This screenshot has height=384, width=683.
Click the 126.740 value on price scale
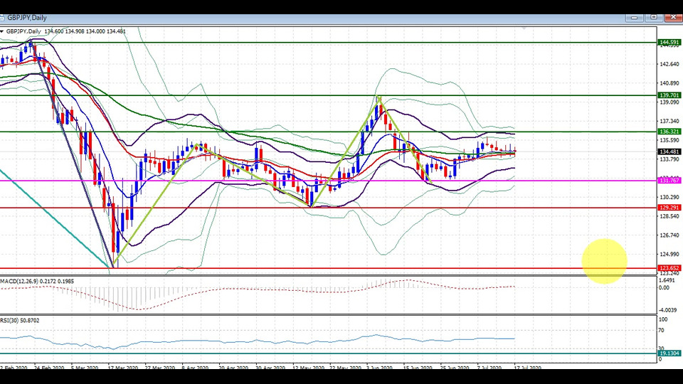(x=669, y=235)
